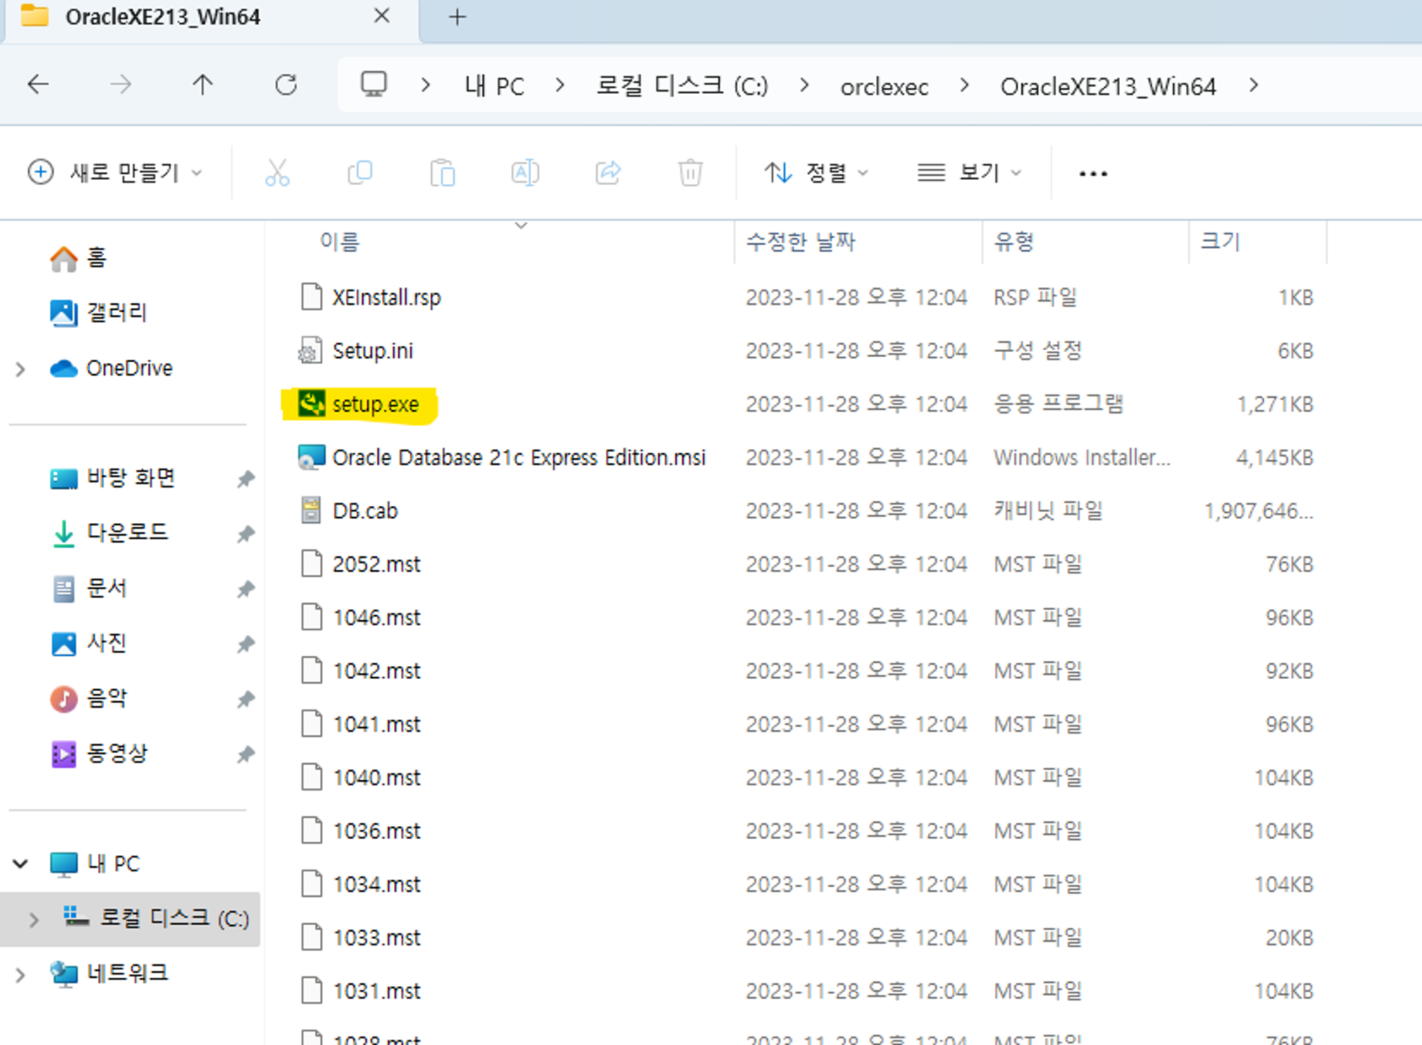Click 로컬 디스크 (C:) breadcrumb
The image size is (1422, 1045).
tap(682, 86)
